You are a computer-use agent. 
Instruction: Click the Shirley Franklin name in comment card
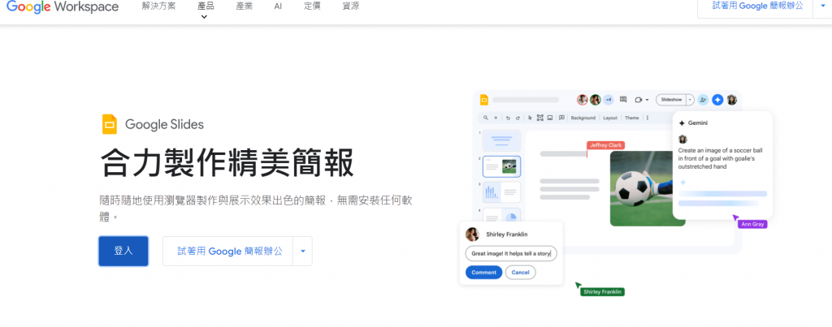(x=507, y=234)
